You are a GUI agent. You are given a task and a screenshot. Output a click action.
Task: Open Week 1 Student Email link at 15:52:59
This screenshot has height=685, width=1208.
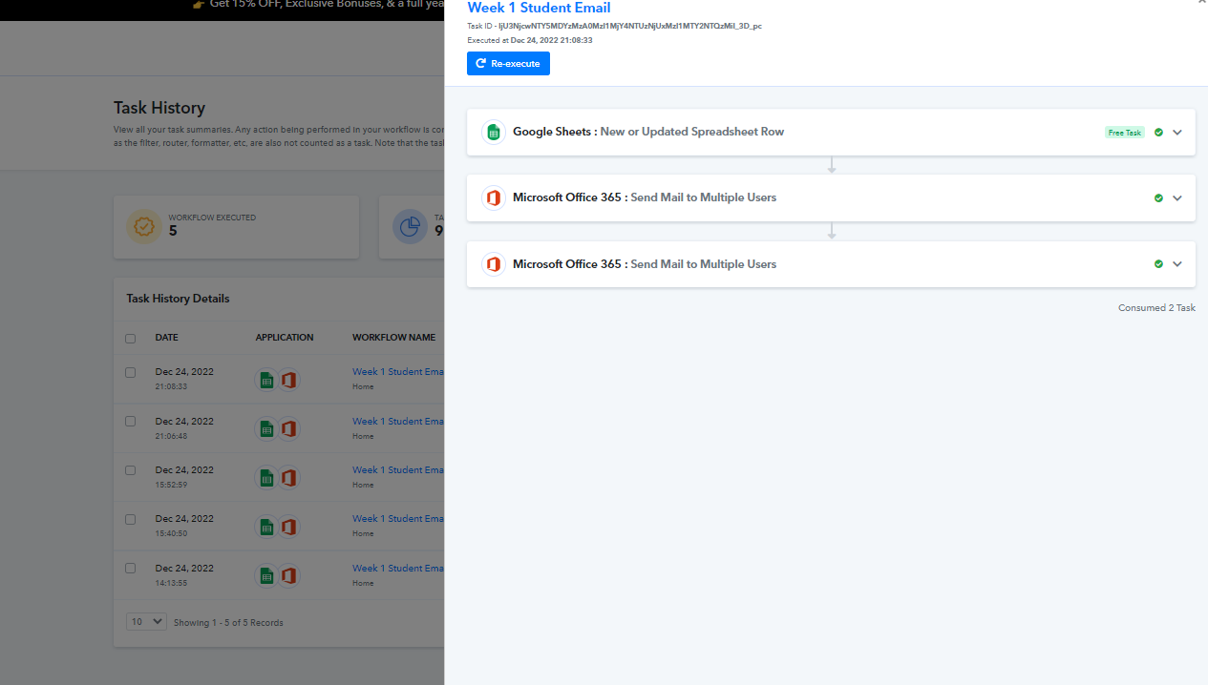[398, 470]
